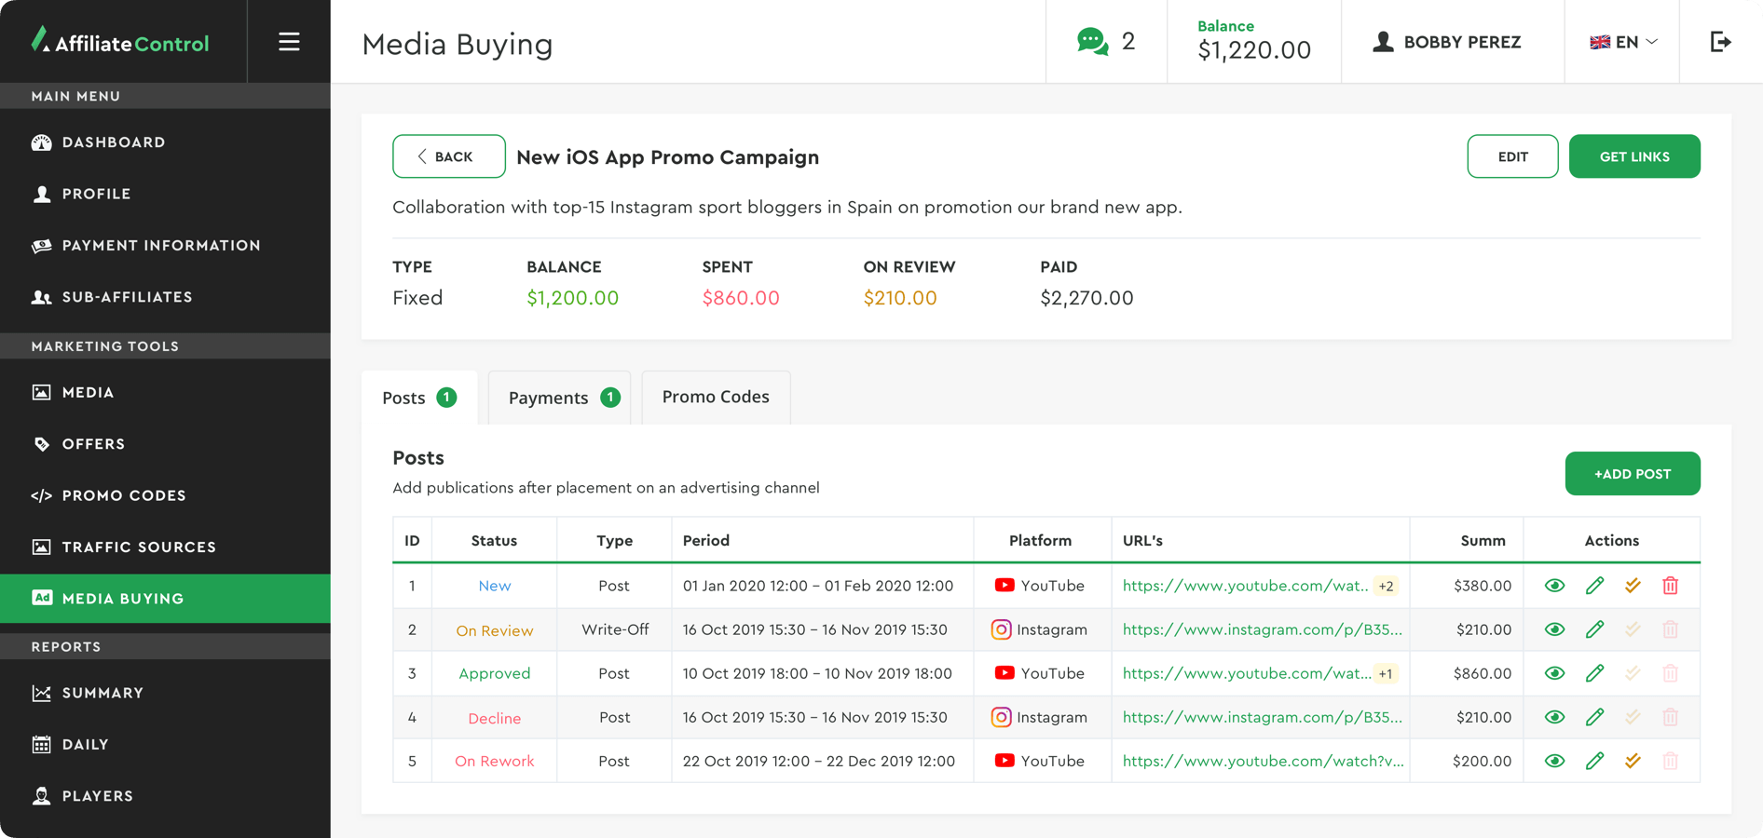This screenshot has width=1763, height=838.
Task: View post 1 details via eye icon
Action: [1554, 586]
